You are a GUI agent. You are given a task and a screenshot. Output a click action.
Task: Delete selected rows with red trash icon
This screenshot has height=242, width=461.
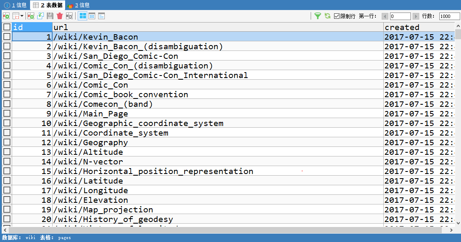60,16
